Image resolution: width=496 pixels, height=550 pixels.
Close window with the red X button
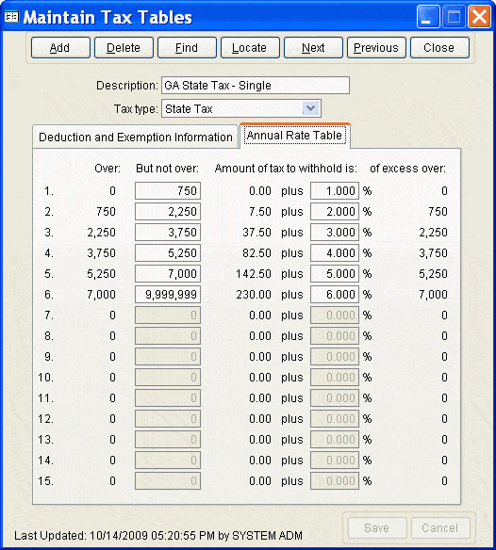coord(479,17)
